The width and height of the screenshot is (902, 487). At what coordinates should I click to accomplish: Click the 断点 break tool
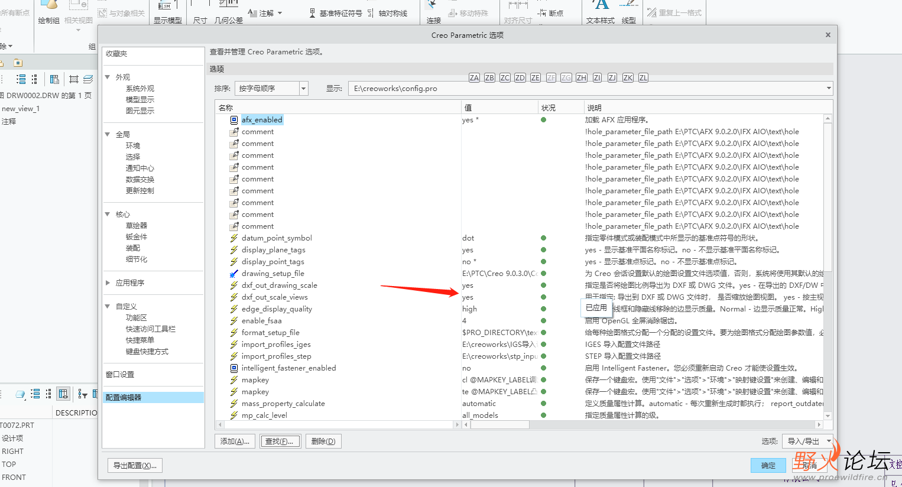coord(550,13)
